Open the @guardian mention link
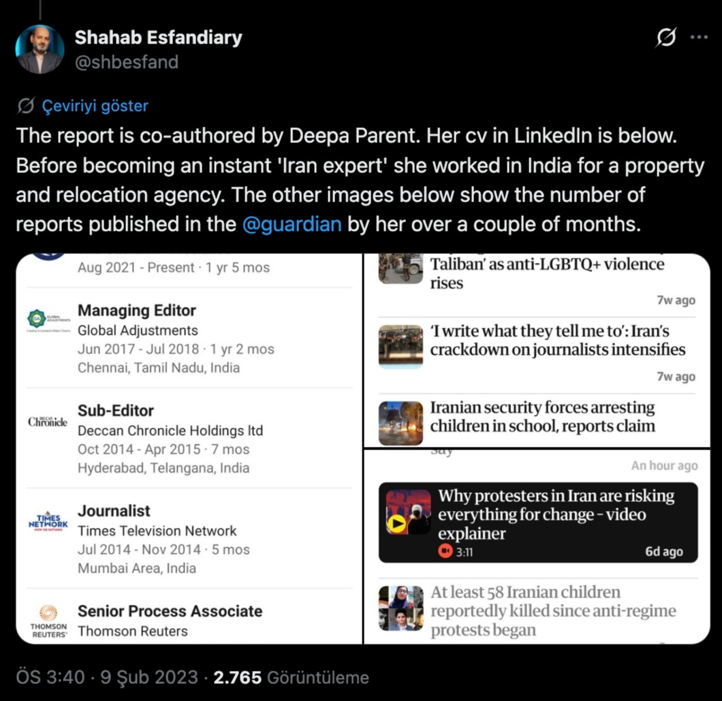 pos(292,223)
